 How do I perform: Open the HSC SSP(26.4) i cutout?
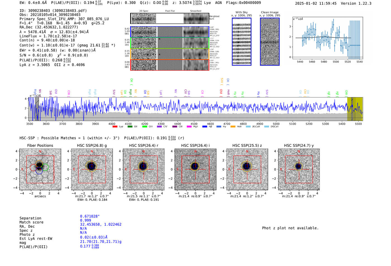(195, 169)
